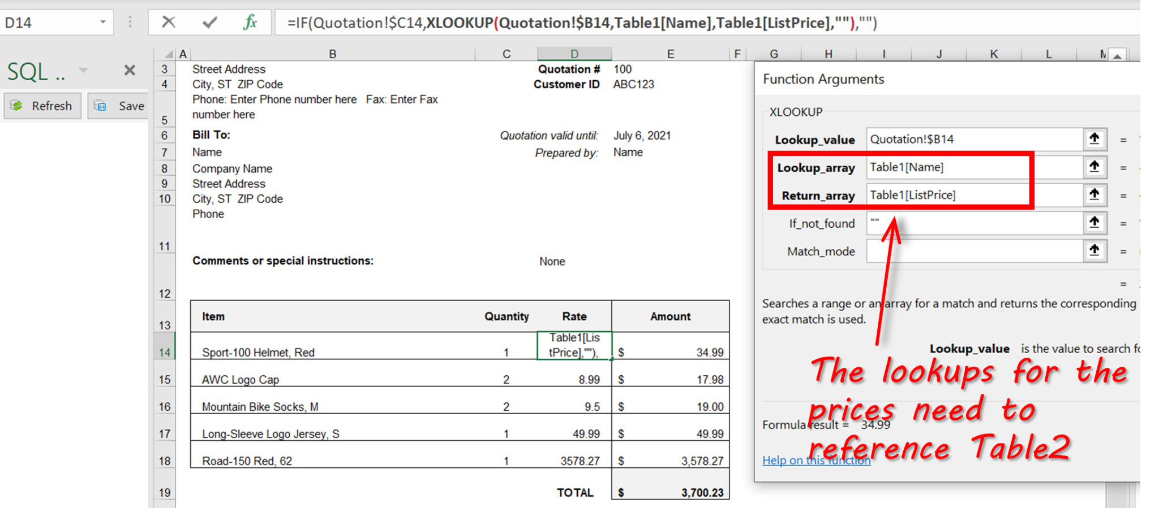Viewport: 1159px width, 508px height.
Task: Open the Name Box dropdown arrow
Action: coord(103,23)
